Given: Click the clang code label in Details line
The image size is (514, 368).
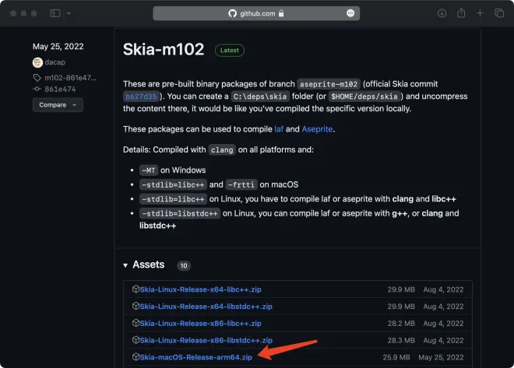Looking at the screenshot, I should point(222,150).
